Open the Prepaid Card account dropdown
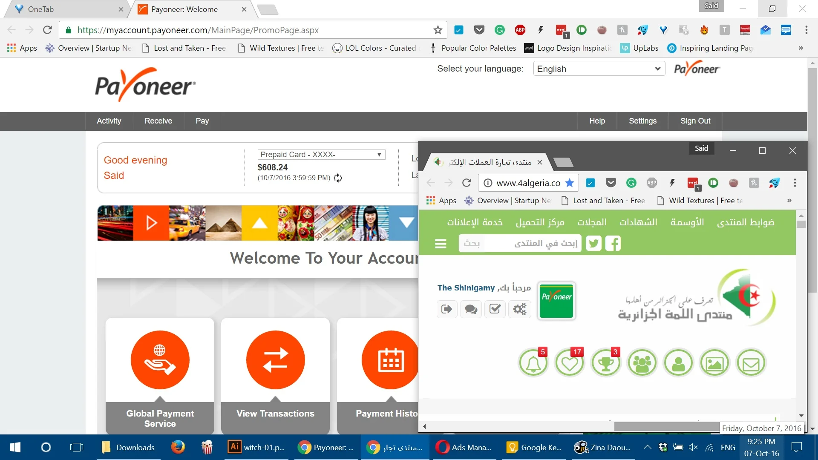 [321, 155]
